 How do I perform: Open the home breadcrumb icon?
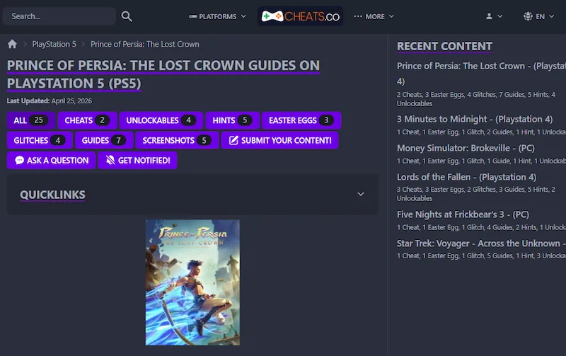[12, 44]
